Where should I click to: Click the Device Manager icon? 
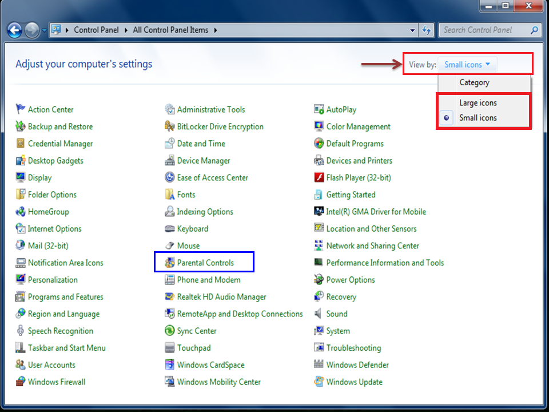coord(169,160)
